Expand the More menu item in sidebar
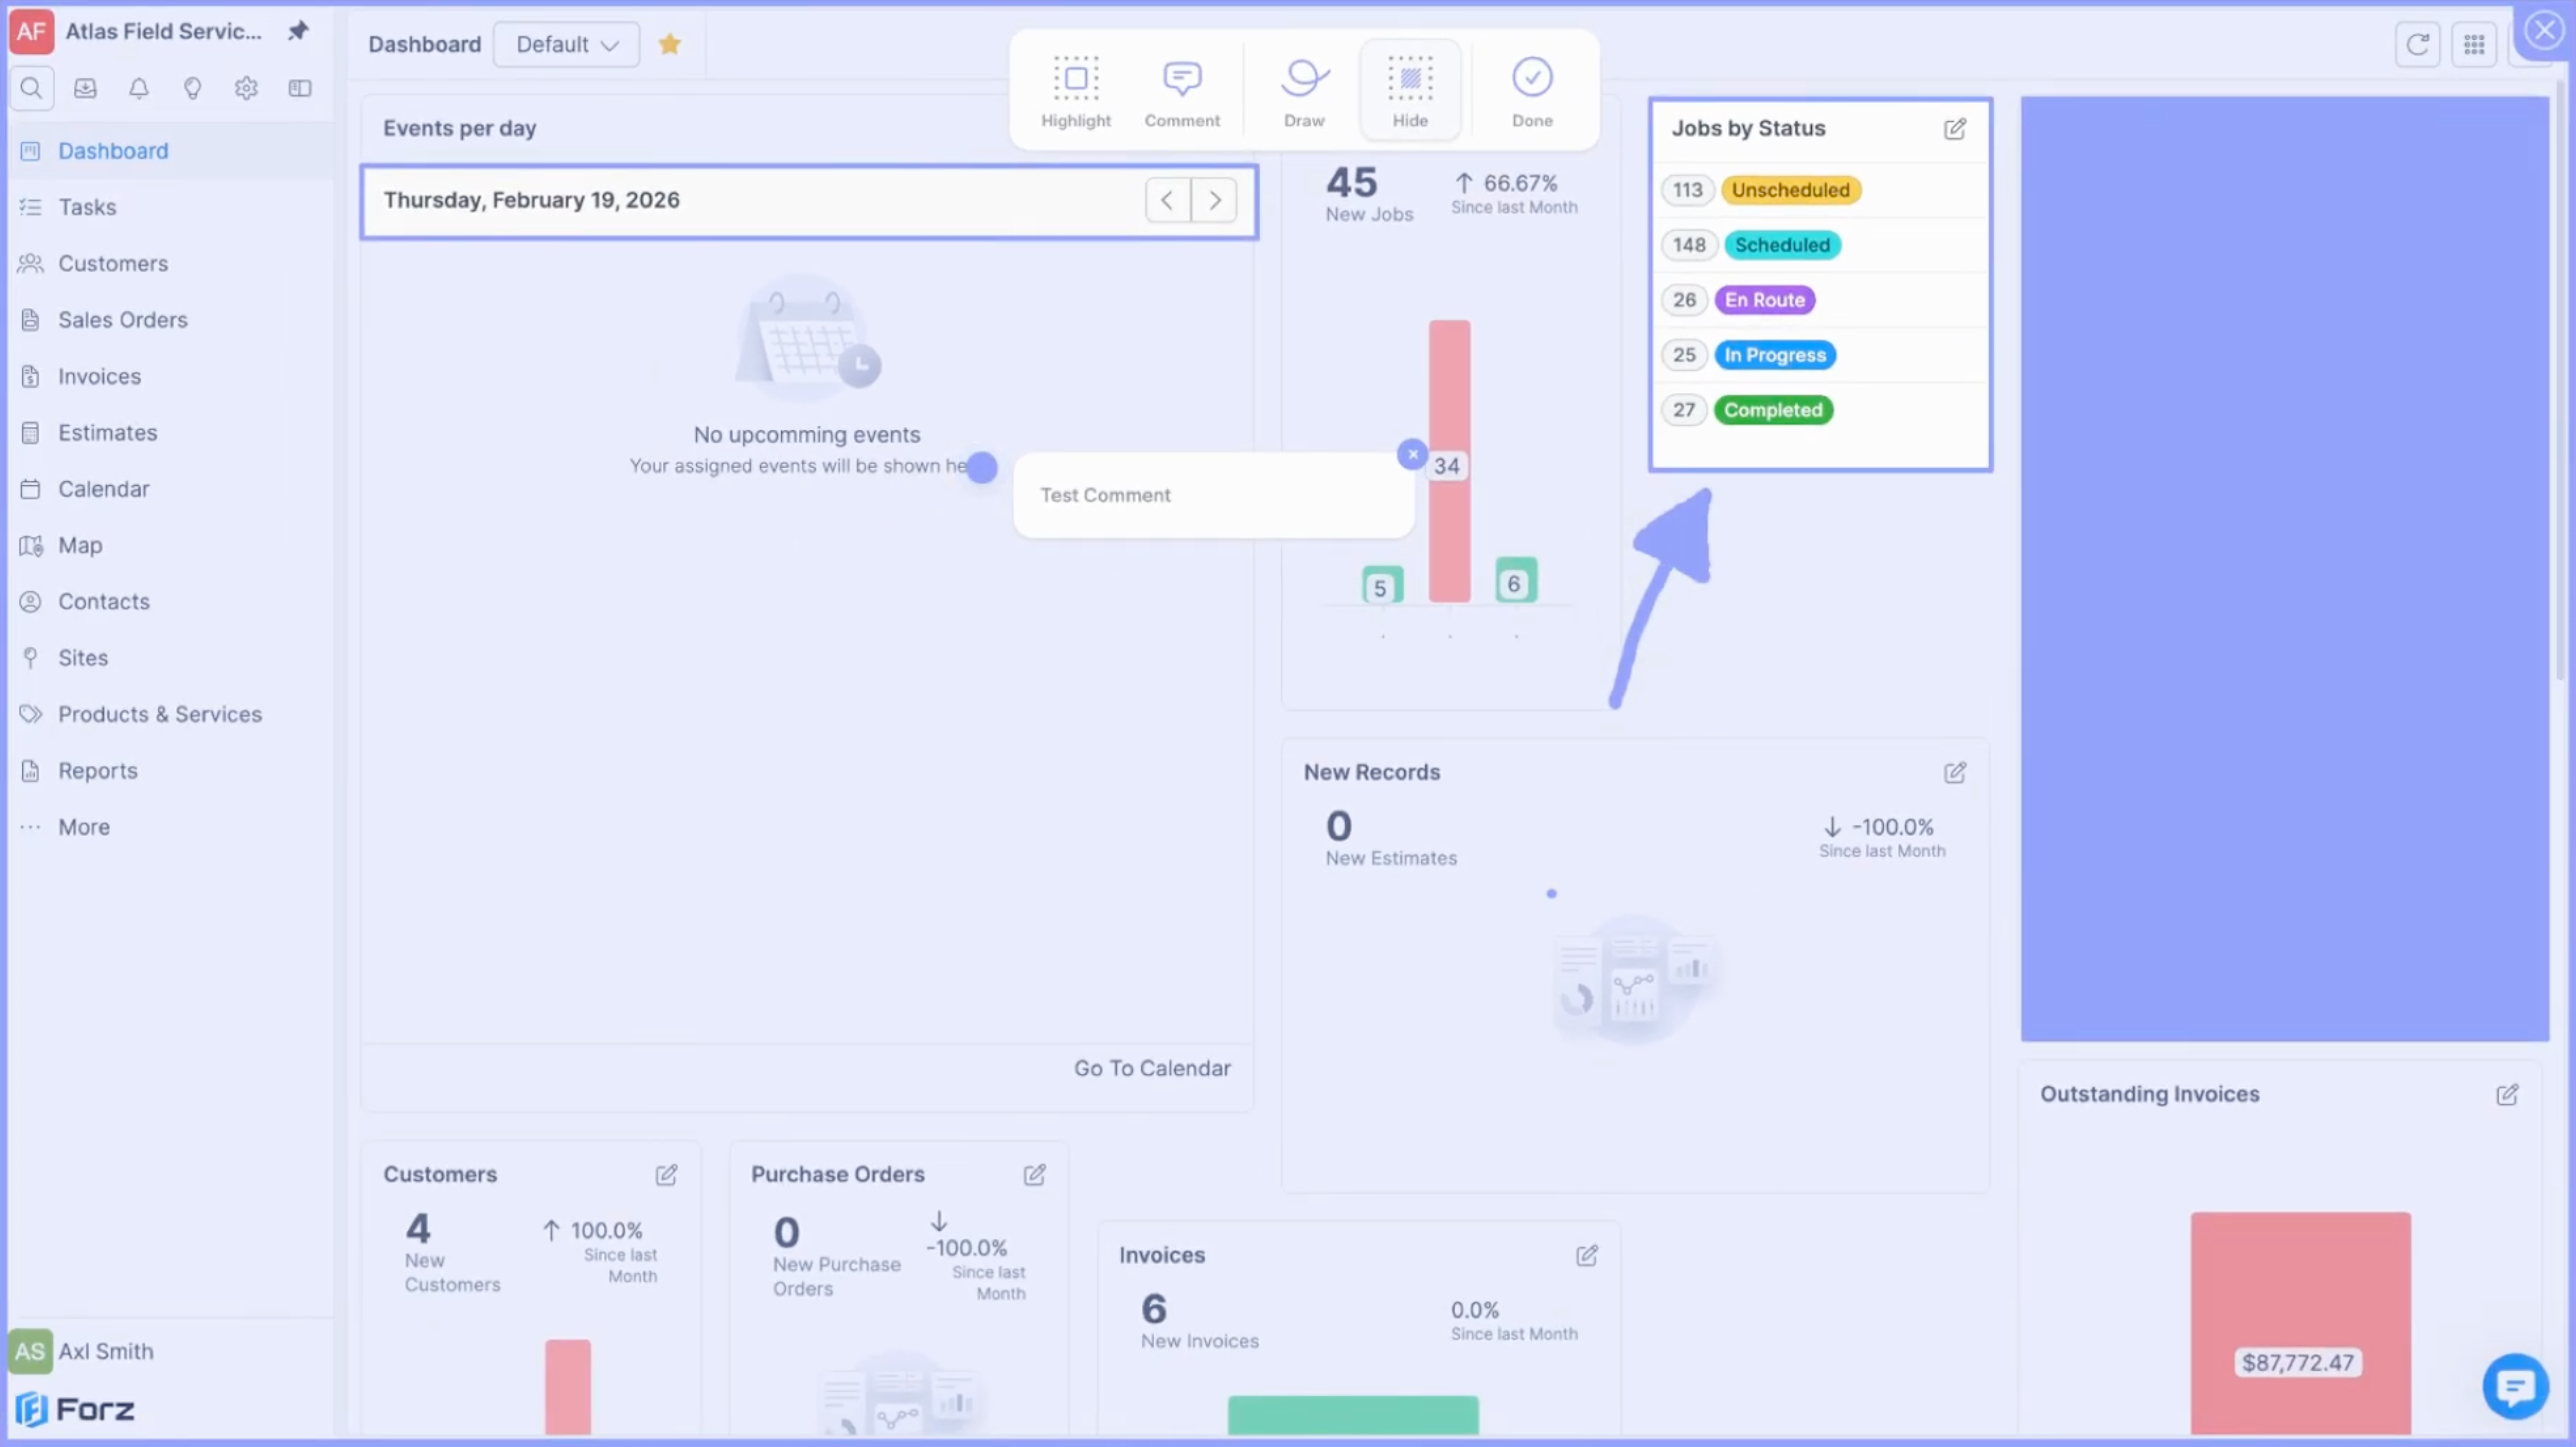The width and height of the screenshot is (2576, 1447). pos(84,827)
